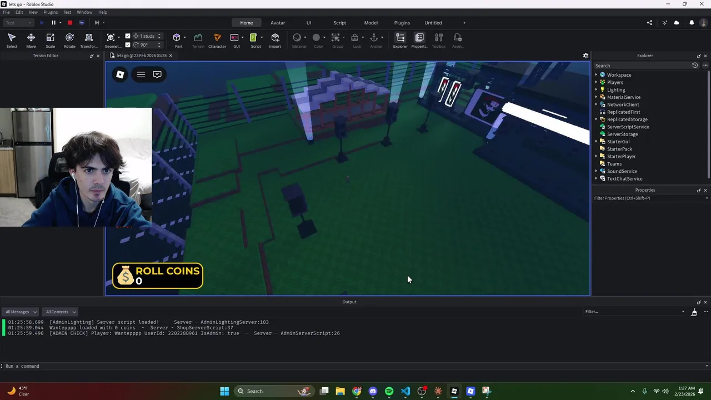Expand StarterPlayer in Explorer
The height and width of the screenshot is (400, 711).
(x=597, y=157)
